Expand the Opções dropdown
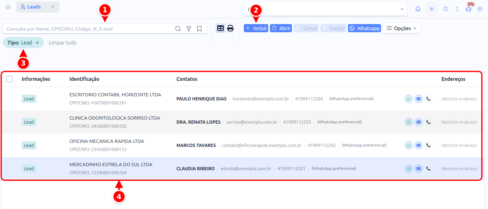The image size is (488, 209). pos(401,28)
